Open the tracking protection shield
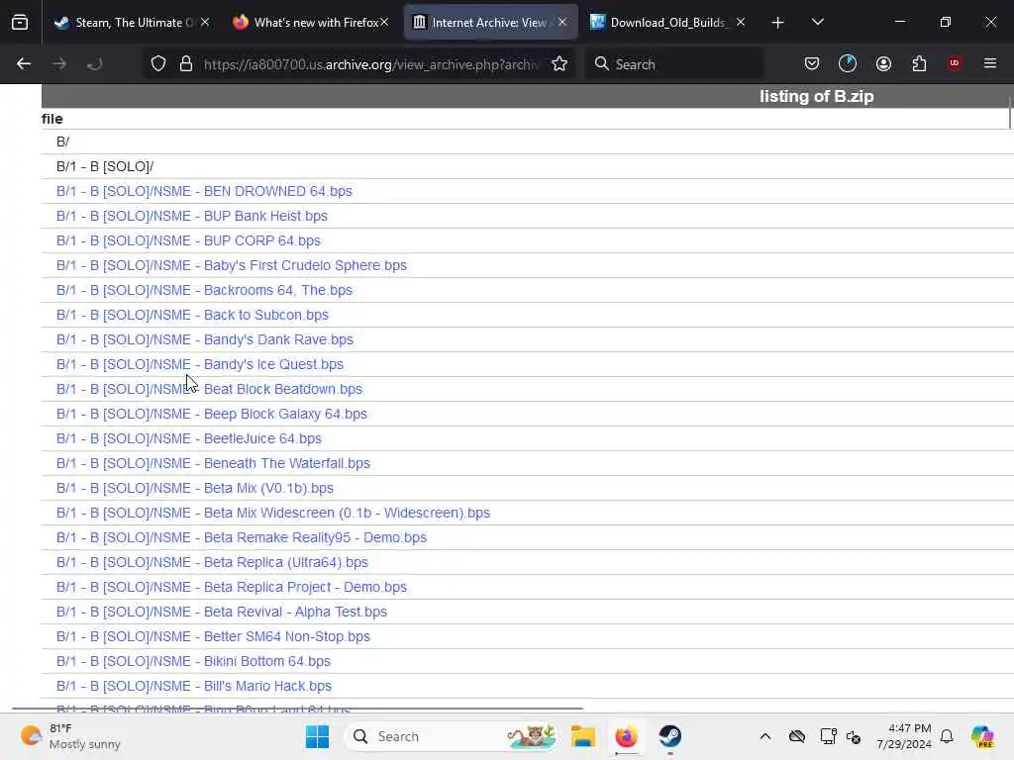This screenshot has width=1014, height=760. coord(158,64)
